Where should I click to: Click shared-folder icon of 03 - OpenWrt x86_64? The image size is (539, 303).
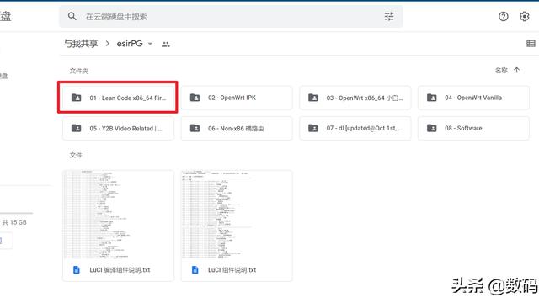(x=313, y=98)
